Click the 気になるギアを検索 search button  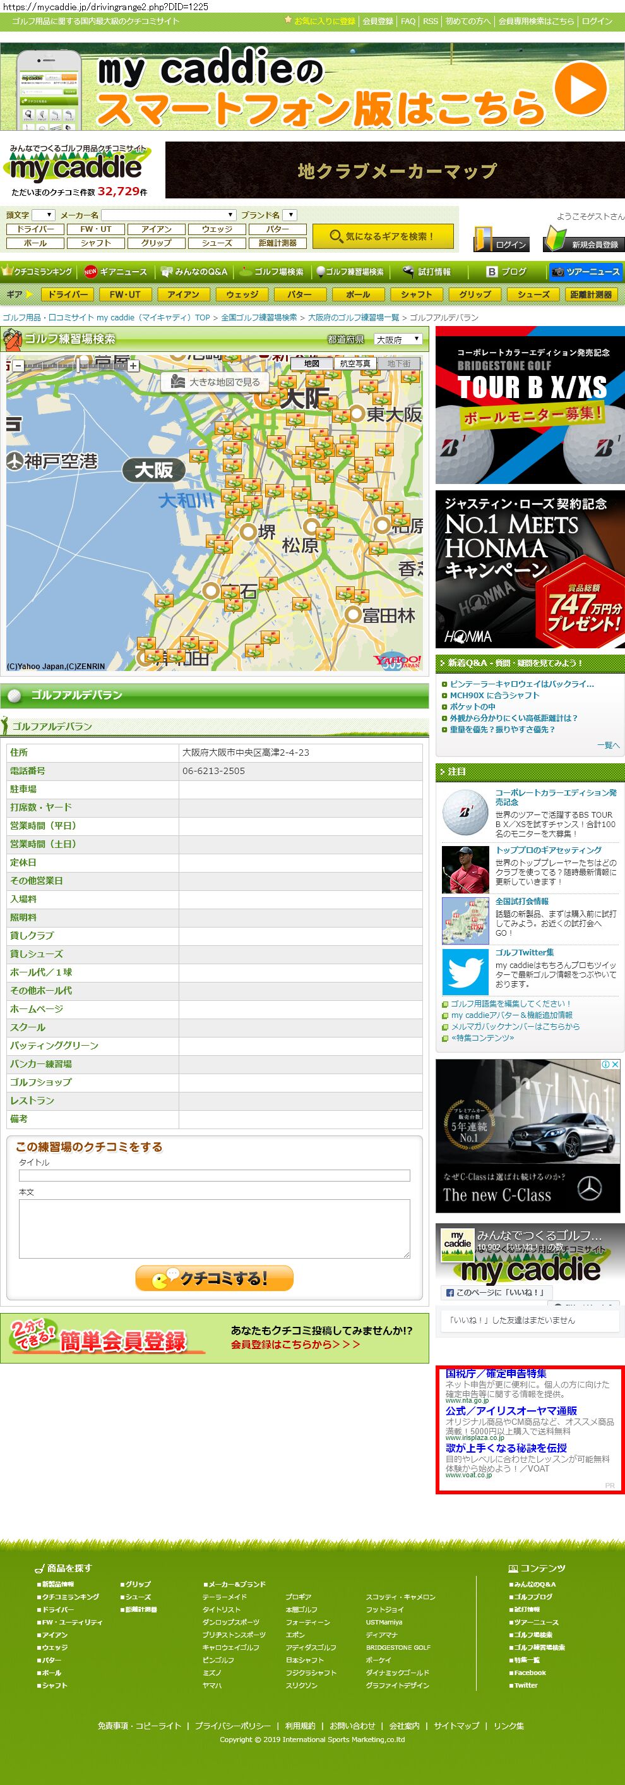coord(383,236)
